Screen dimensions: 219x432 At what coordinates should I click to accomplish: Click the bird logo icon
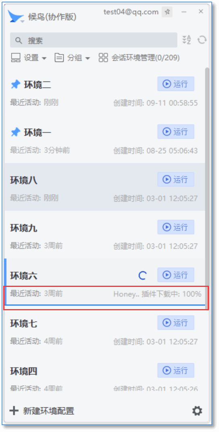pos(16,16)
